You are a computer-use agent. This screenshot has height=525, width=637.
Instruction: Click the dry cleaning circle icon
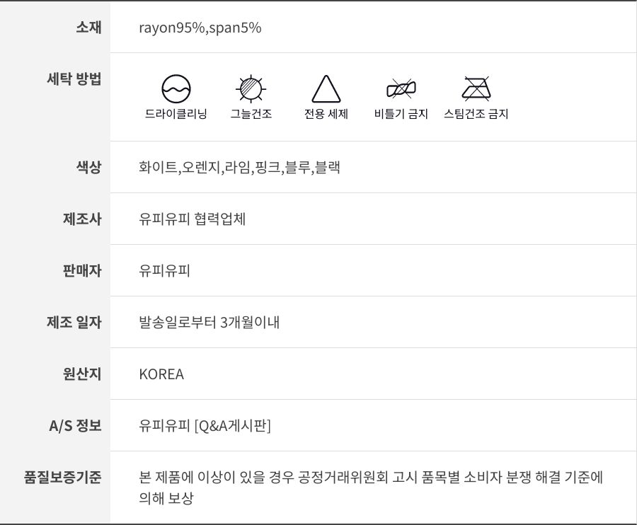point(176,89)
